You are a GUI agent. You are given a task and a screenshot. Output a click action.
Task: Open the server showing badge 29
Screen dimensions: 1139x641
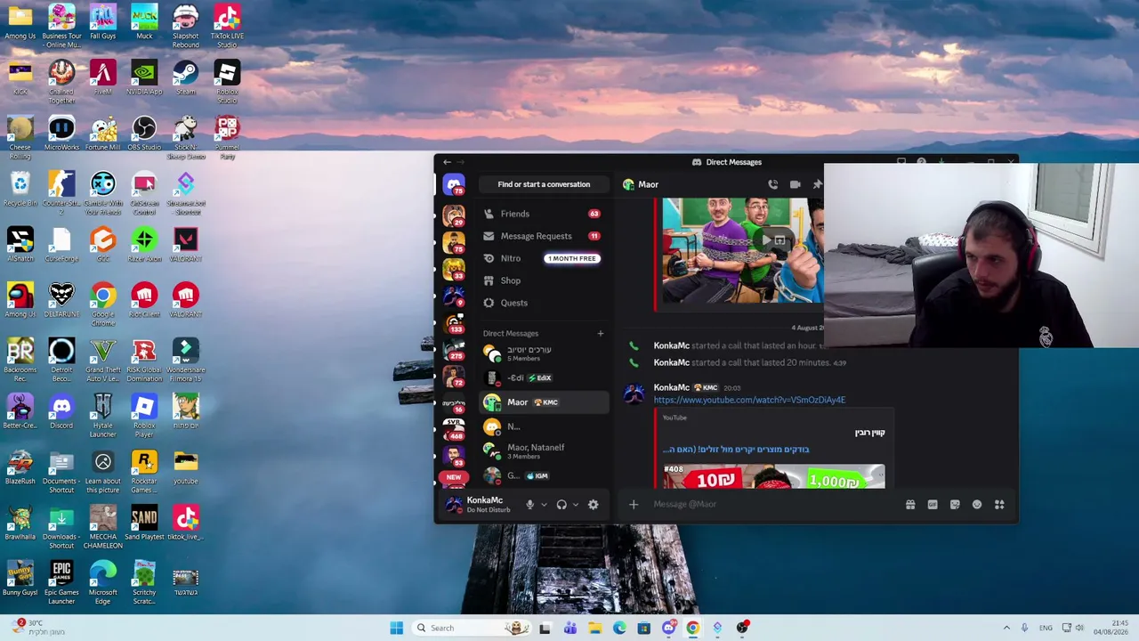coord(454,215)
